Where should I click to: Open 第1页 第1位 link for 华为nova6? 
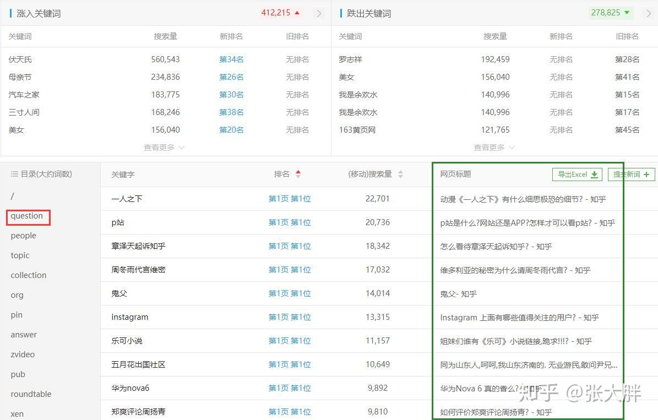(290, 388)
